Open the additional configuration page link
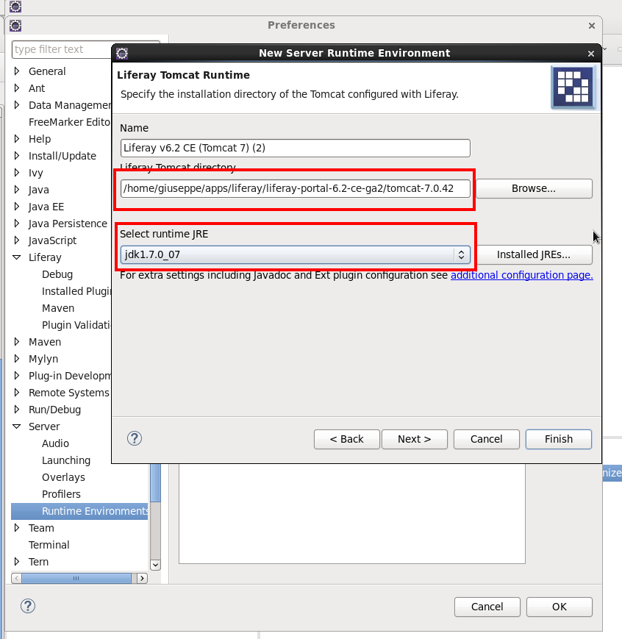Image resolution: width=622 pixels, height=639 pixels. click(x=522, y=275)
